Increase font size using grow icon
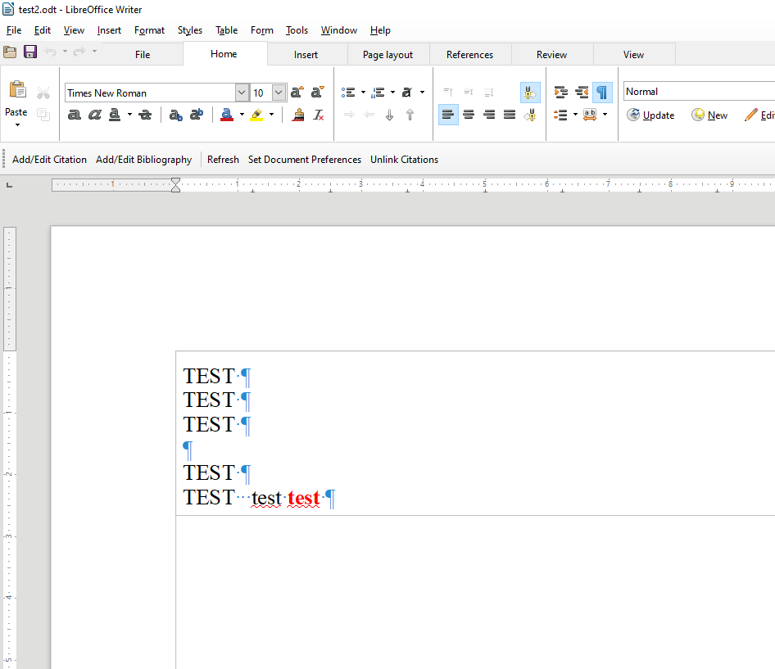This screenshot has width=775, height=669. (x=297, y=93)
